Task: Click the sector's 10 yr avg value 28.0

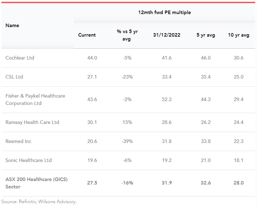Action: point(239,183)
